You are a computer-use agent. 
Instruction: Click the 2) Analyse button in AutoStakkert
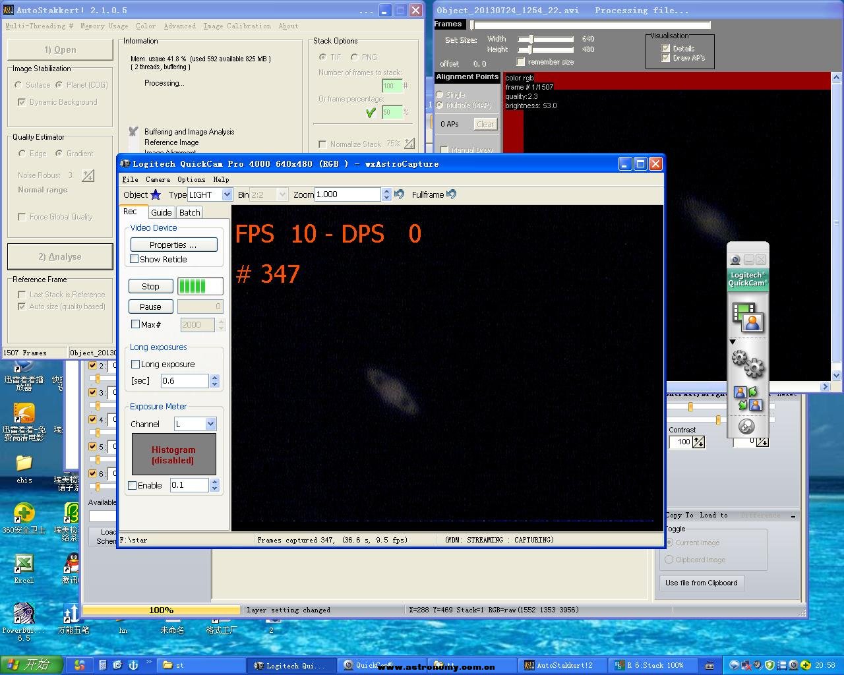[60, 256]
